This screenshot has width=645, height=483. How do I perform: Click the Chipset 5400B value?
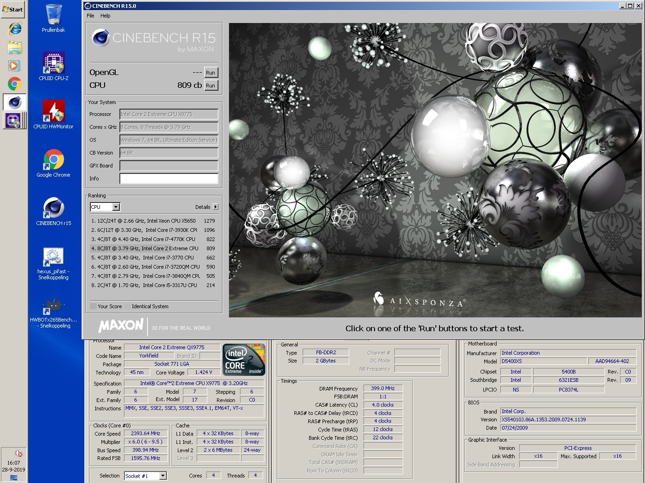click(x=569, y=372)
